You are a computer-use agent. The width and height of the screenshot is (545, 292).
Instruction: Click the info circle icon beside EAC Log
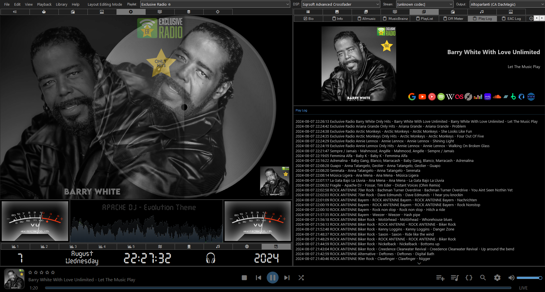point(531,18)
